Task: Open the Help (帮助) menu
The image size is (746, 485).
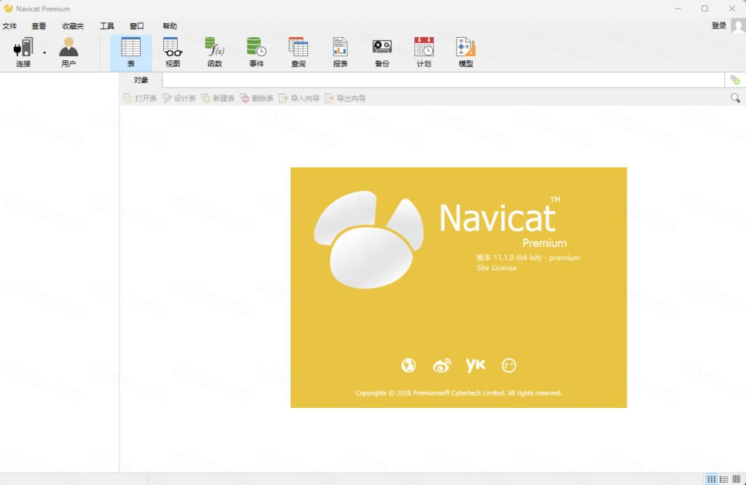Action: [x=170, y=25]
